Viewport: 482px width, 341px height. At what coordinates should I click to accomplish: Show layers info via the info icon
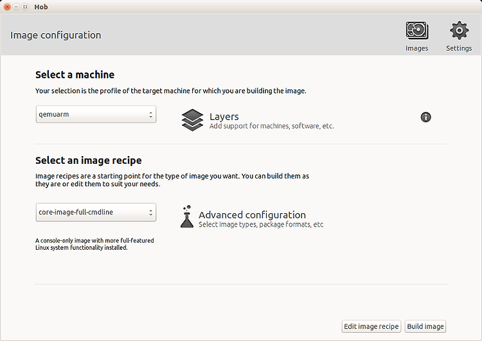[x=425, y=117]
